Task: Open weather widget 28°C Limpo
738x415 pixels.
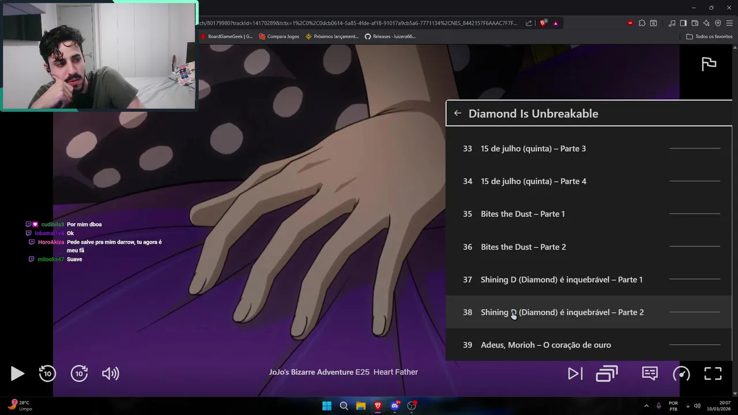Action: point(20,406)
